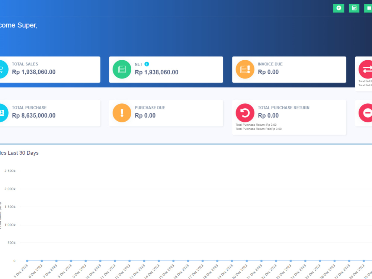The height and width of the screenshot is (279, 372).
Task: Click the Sales Last 30 Days chart title
Action: [19, 153]
